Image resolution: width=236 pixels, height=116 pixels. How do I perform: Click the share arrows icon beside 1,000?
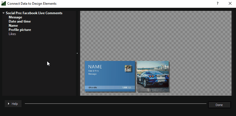pyautogui.click(x=130, y=87)
